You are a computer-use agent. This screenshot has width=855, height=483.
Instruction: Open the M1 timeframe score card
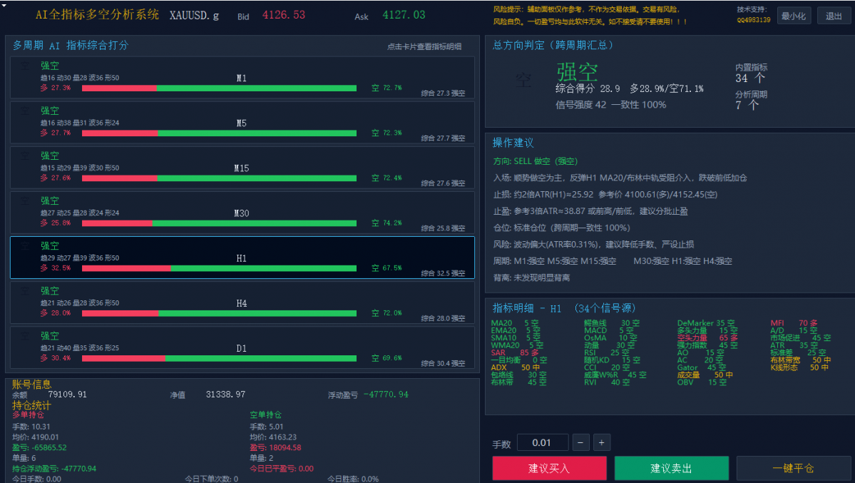pyautogui.click(x=242, y=78)
